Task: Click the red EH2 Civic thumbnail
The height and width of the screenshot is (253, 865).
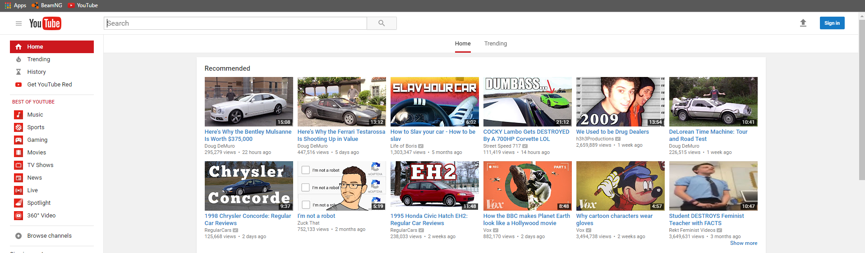Action: click(x=435, y=186)
